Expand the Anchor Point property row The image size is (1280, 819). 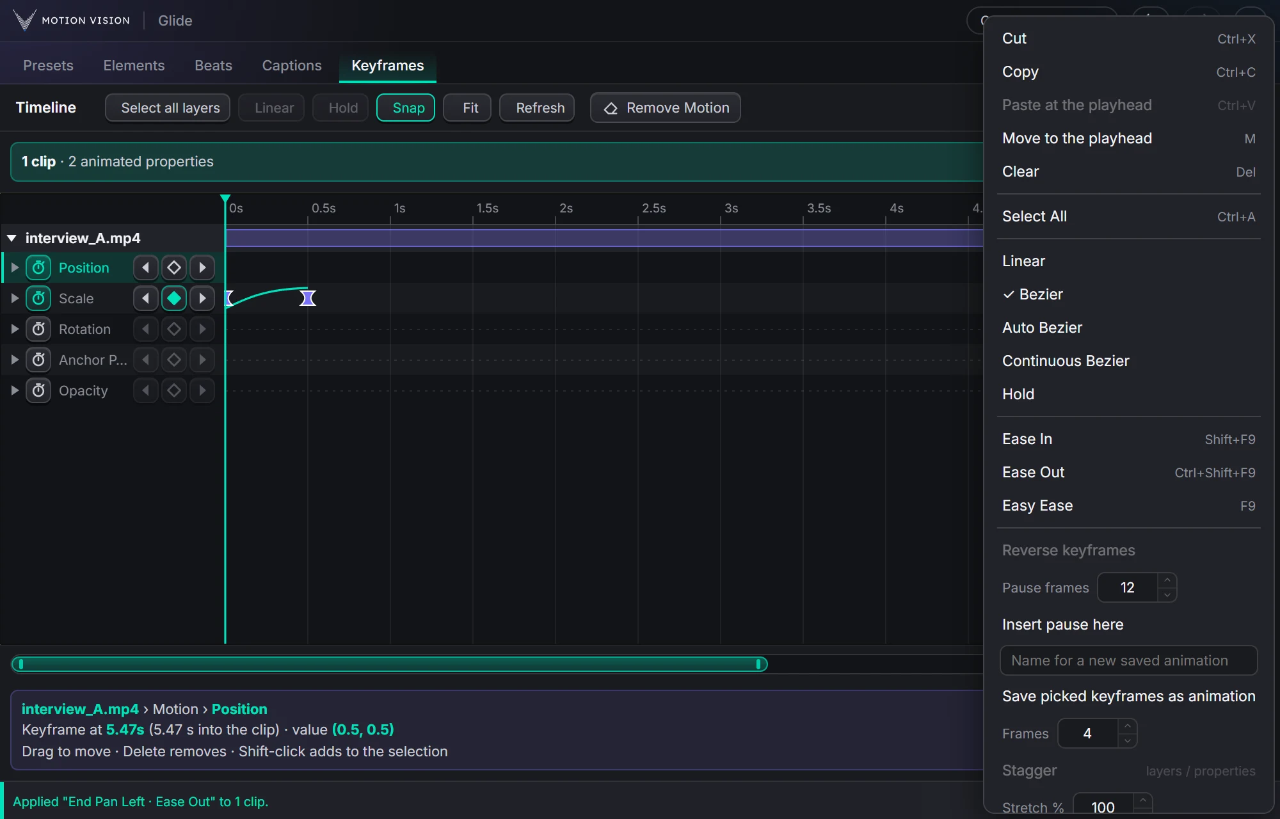pyautogui.click(x=15, y=360)
